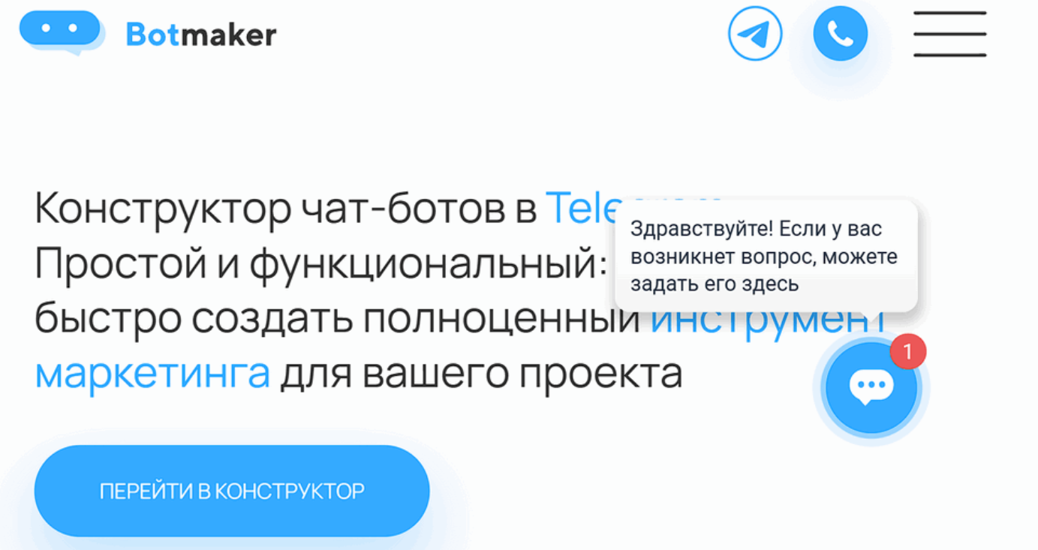Tap the blue phone call icon
1038x550 pixels.
point(841,34)
